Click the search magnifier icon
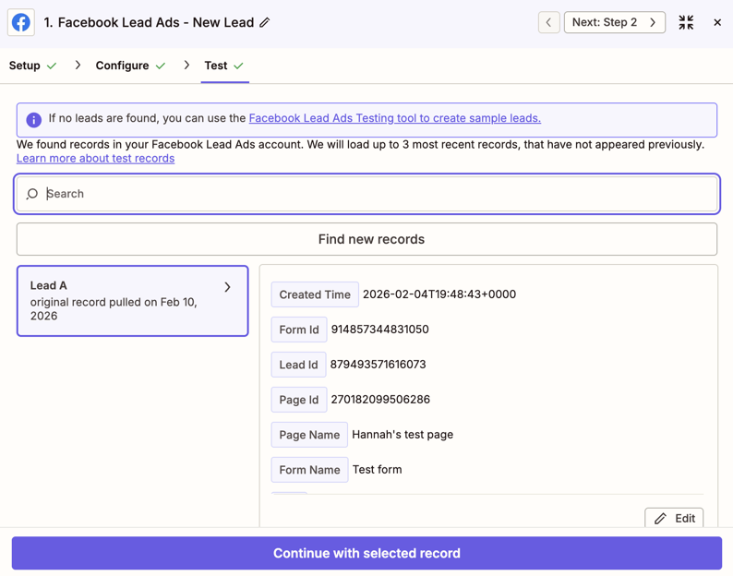The width and height of the screenshot is (733, 576). pos(31,194)
